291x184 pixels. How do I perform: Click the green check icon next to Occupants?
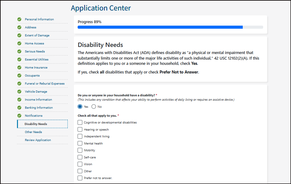point(19,76)
